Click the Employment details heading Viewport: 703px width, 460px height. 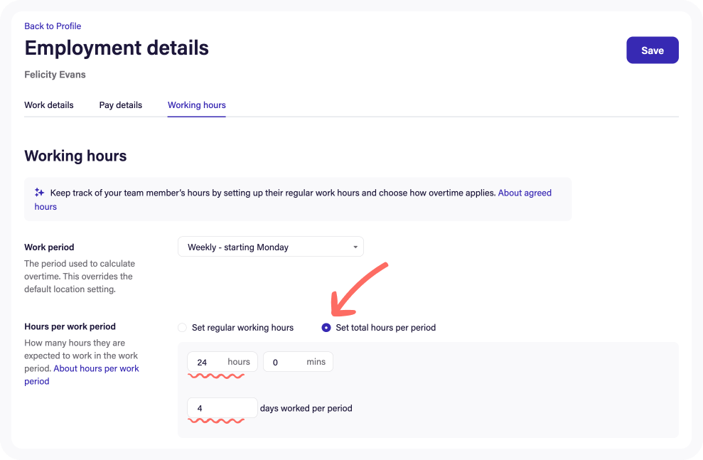point(116,48)
